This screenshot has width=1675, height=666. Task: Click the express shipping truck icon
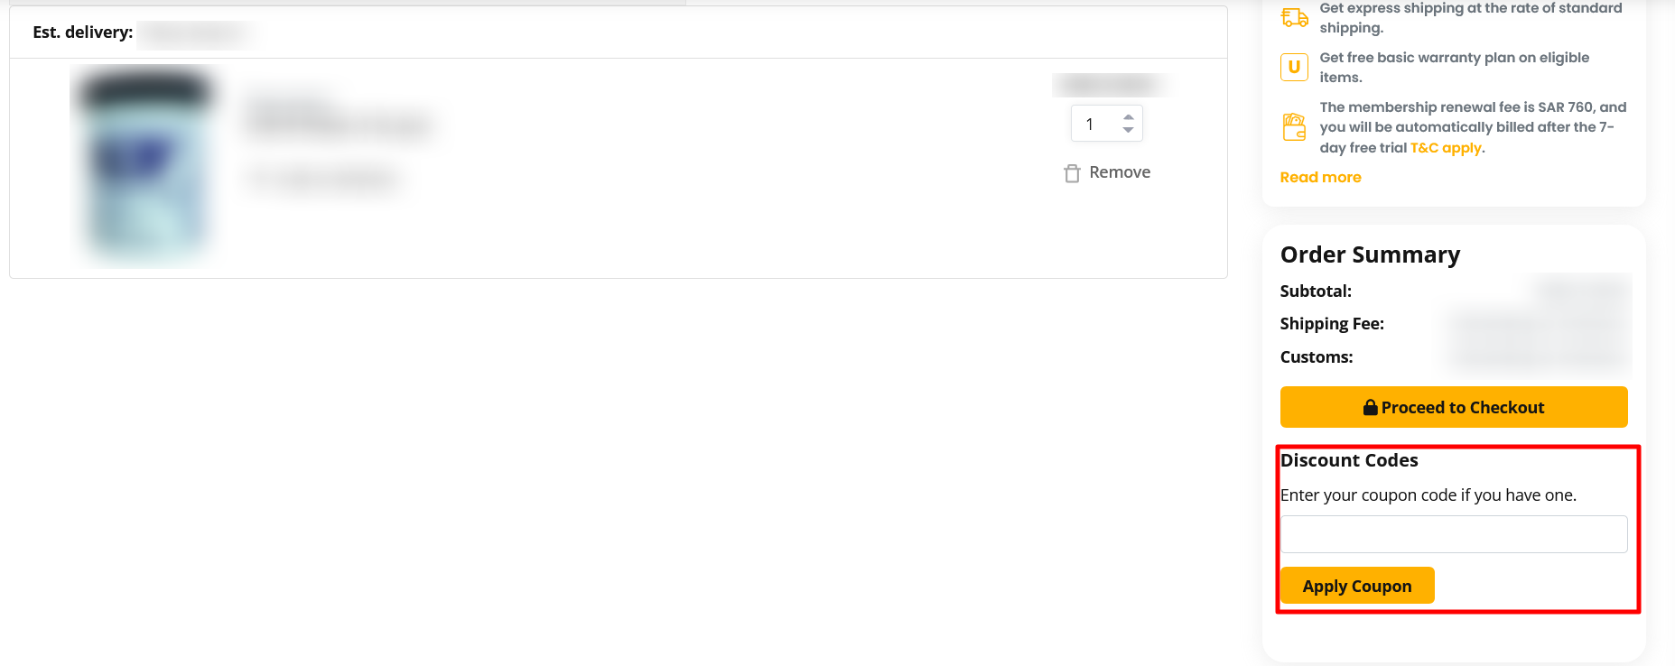click(1294, 17)
